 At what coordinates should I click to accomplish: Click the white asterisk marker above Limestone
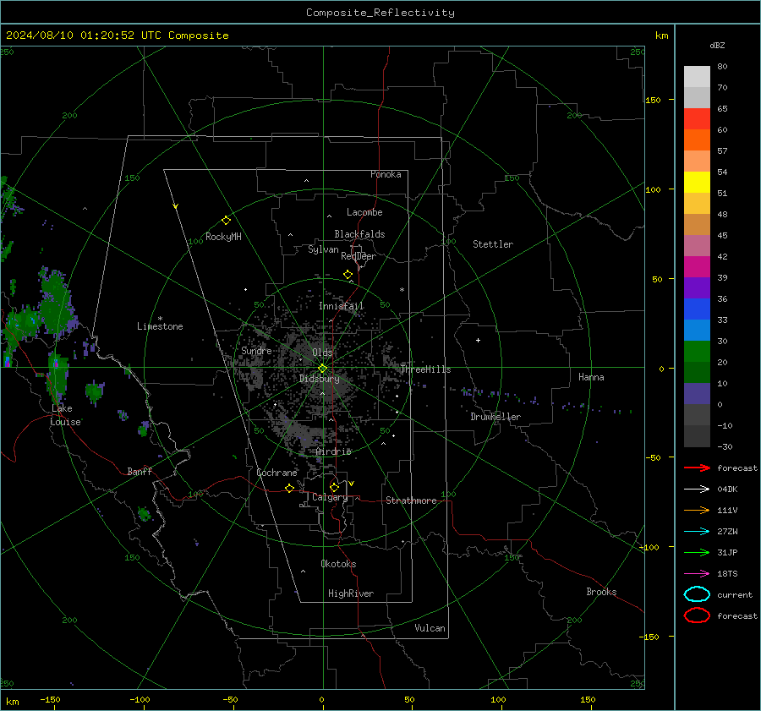(160, 319)
